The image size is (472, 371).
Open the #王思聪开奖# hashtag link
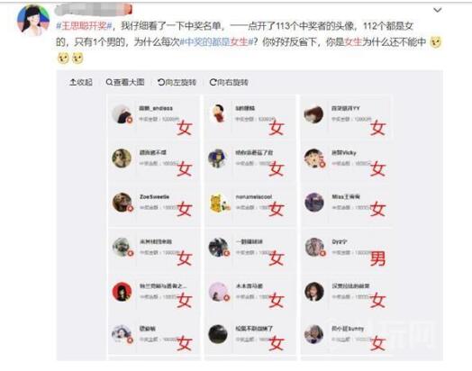click(x=84, y=26)
